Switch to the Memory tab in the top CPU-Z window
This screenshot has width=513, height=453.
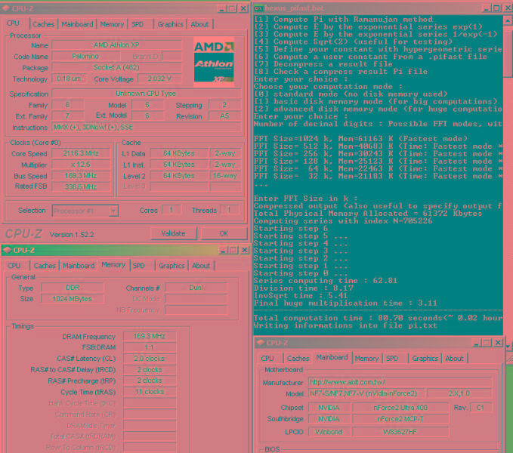point(112,24)
